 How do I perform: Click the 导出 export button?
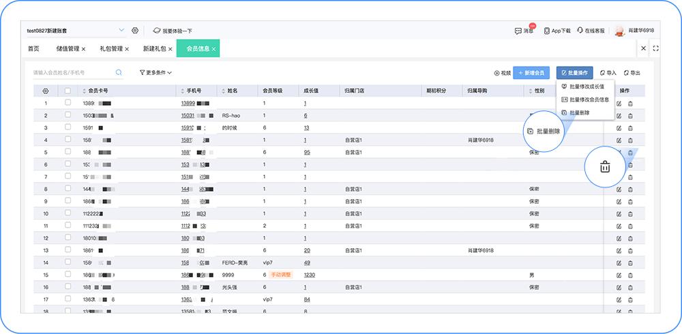[632, 73]
